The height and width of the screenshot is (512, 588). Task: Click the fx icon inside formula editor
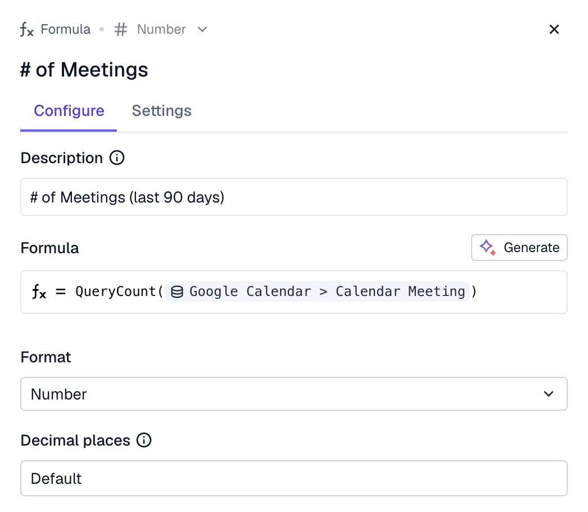[x=39, y=292]
